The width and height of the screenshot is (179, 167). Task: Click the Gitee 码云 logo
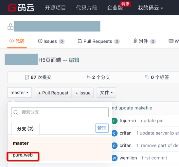(x=21, y=8)
